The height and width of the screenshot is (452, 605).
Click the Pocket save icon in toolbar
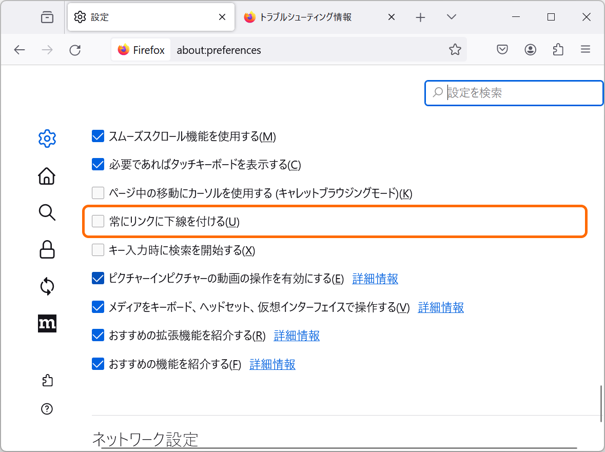click(x=502, y=49)
